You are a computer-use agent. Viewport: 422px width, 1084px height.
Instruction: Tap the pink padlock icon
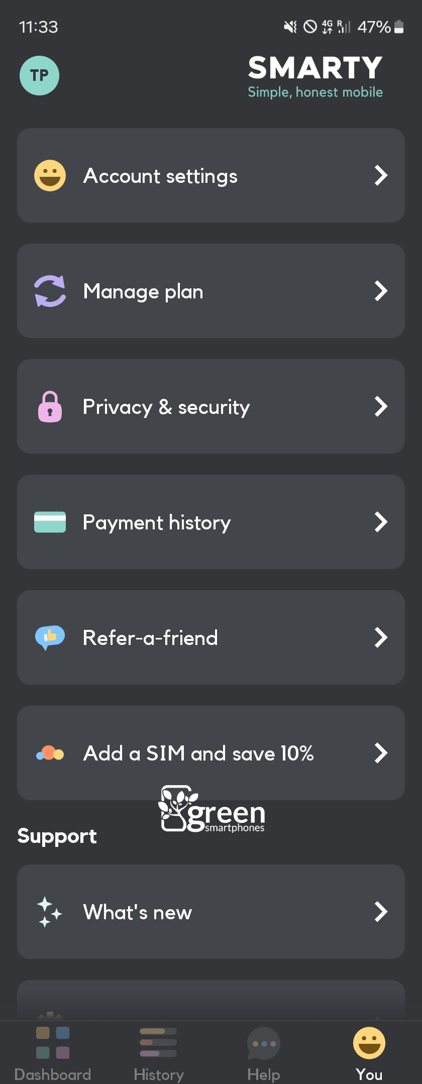pos(50,406)
